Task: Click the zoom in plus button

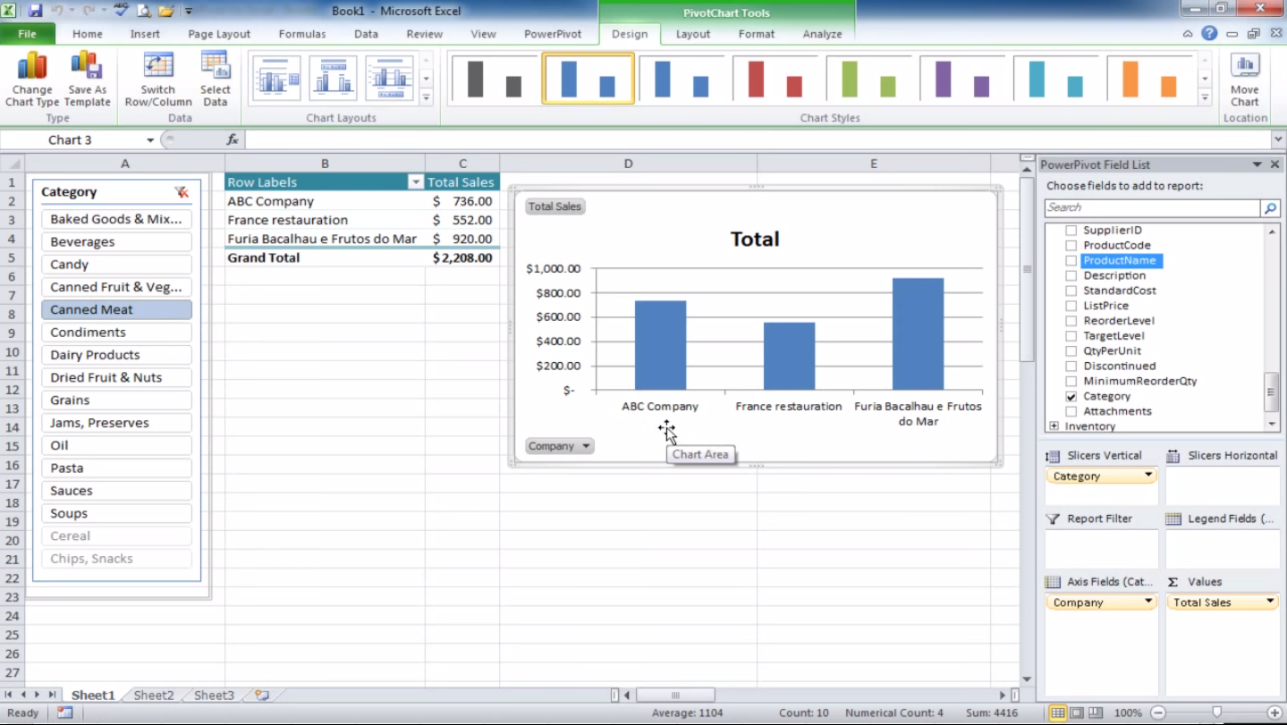Action: pos(1274,712)
